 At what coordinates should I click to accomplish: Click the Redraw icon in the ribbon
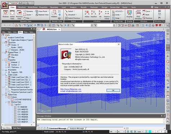(5, 14)
